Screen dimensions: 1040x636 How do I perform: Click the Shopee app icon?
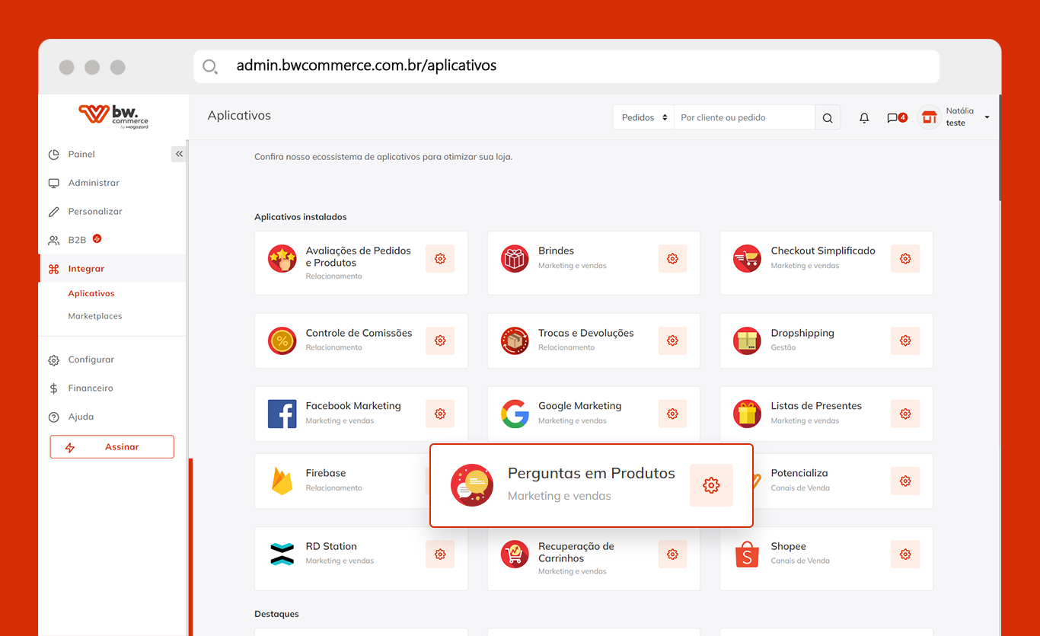(x=747, y=554)
